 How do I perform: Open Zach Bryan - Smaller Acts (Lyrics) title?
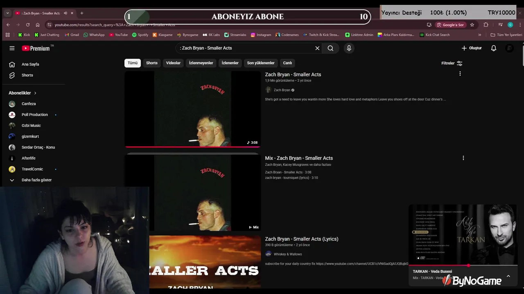(x=302, y=239)
